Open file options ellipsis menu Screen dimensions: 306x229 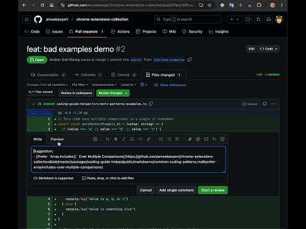click(273, 104)
